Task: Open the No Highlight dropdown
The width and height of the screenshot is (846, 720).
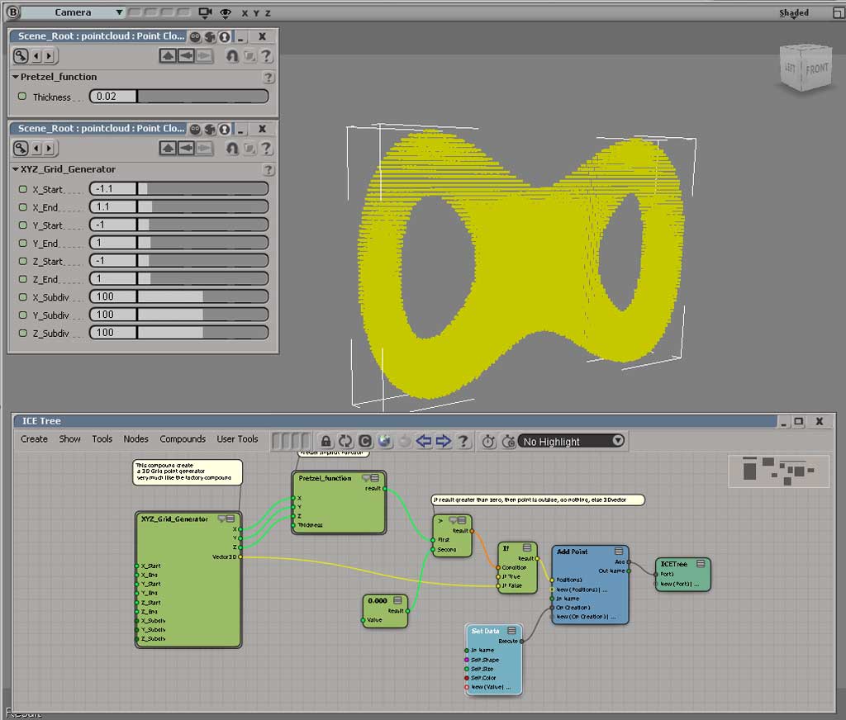Action: (571, 442)
